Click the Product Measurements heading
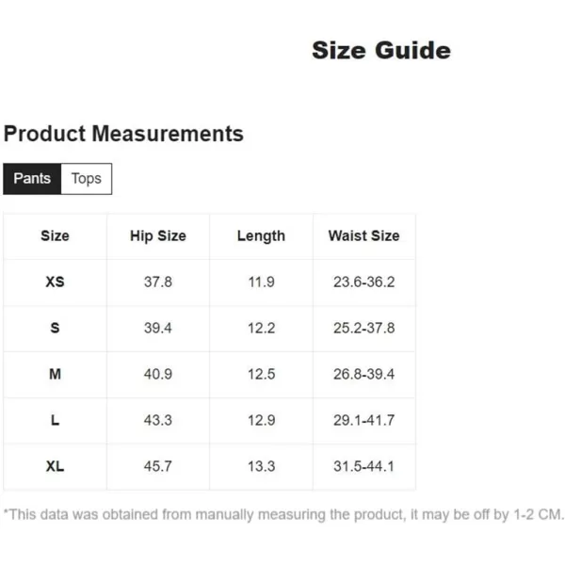Viewport: 565px width, 565px height. pos(123,134)
